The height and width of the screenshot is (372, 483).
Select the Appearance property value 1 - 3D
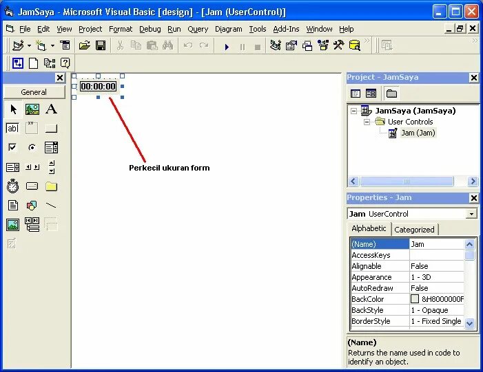coord(436,277)
